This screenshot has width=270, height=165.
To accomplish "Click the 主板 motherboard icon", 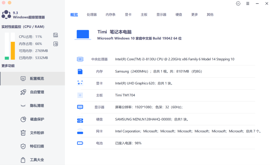I will coord(80,95).
